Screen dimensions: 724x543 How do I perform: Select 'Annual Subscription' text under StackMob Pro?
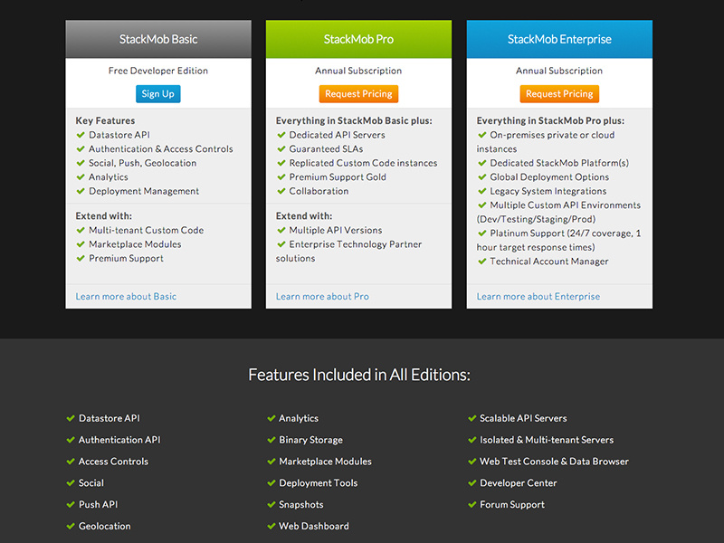point(358,71)
